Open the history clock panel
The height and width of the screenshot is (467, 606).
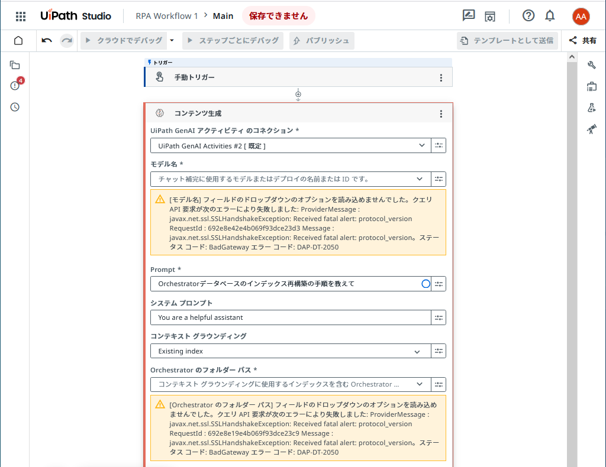(15, 107)
